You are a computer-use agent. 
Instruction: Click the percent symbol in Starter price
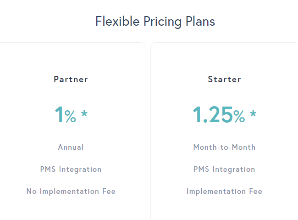(239, 116)
